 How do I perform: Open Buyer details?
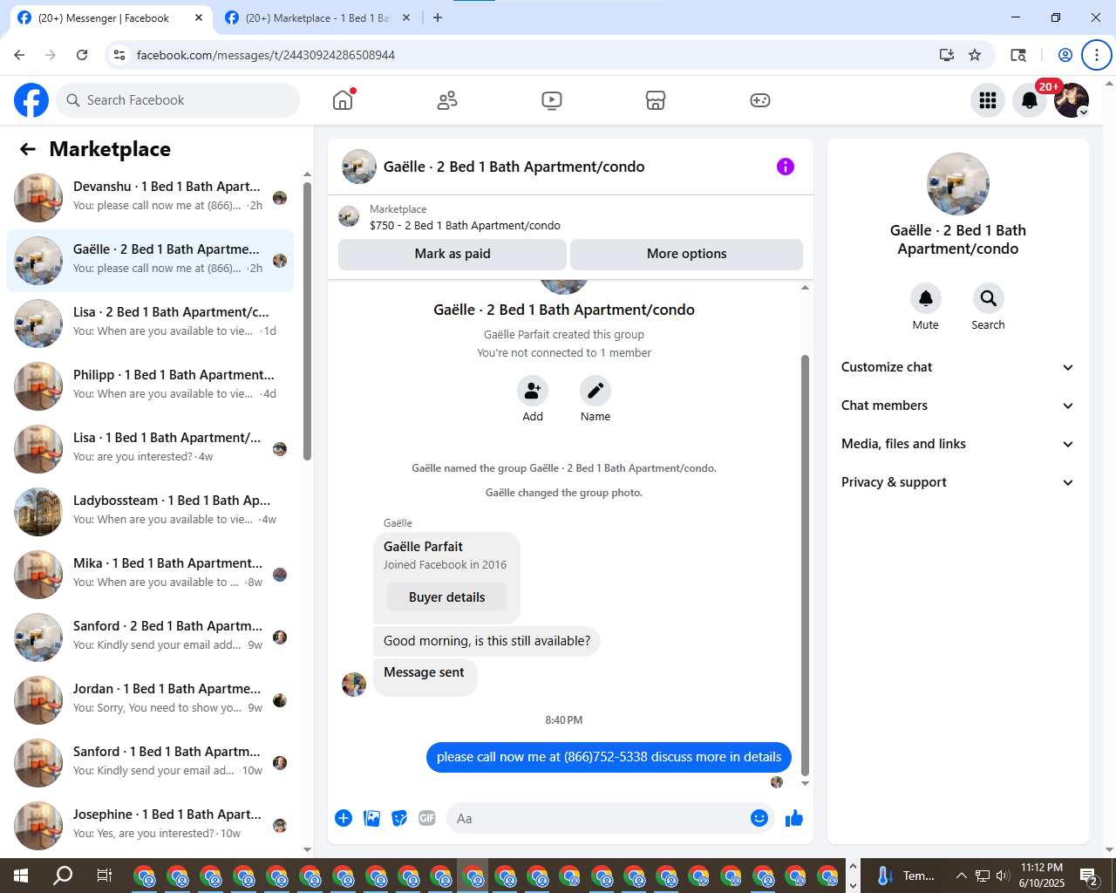(x=446, y=597)
